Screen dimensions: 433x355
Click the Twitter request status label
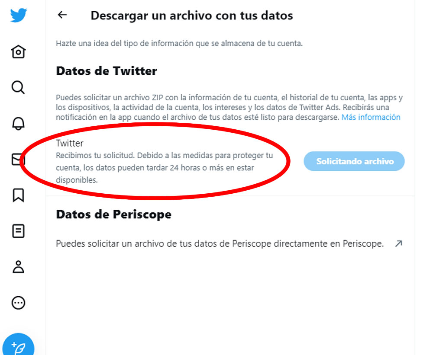click(x=70, y=143)
